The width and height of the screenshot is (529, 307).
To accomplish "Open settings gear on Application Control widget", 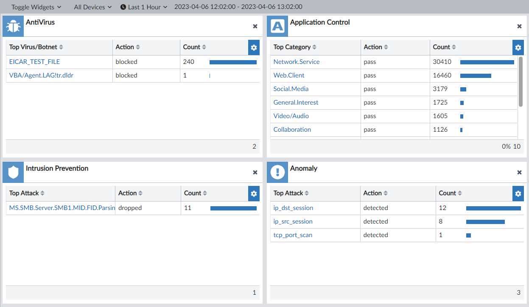I will coord(518,47).
